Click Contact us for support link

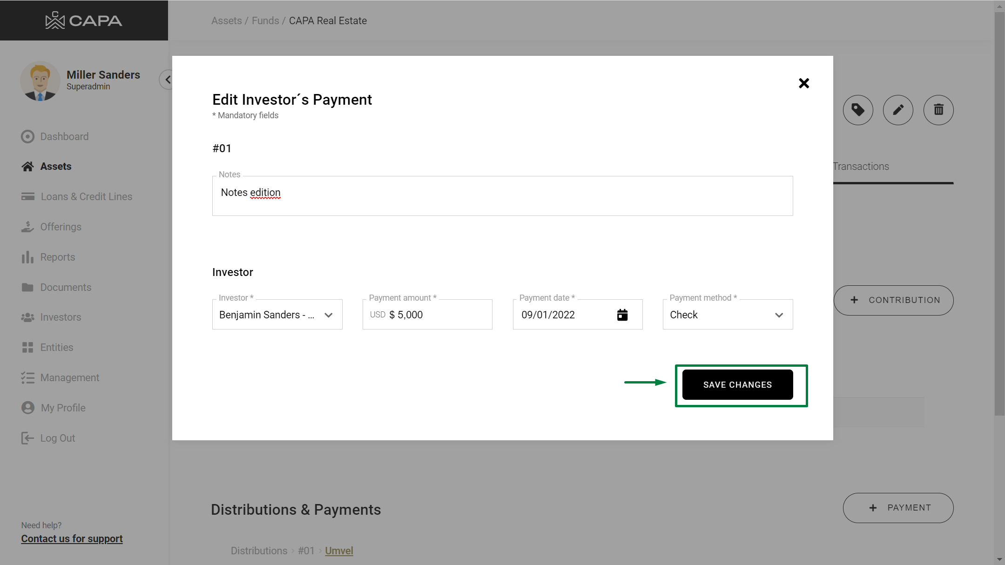pos(72,538)
